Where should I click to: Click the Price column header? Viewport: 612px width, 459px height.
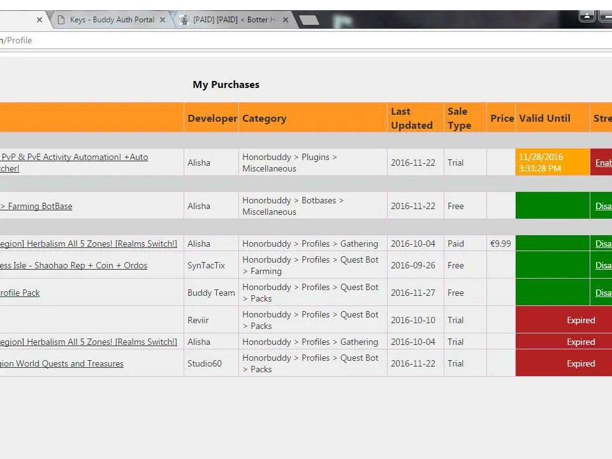coord(502,119)
